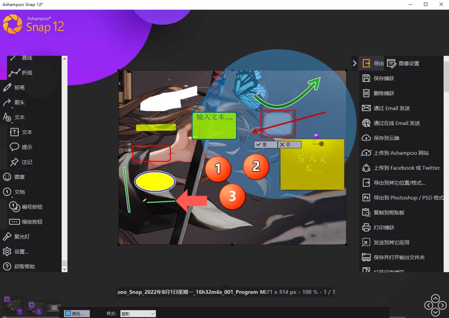
Task: Open the 样式 (style) dropdown showing 矩形
Action: coord(137,314)
